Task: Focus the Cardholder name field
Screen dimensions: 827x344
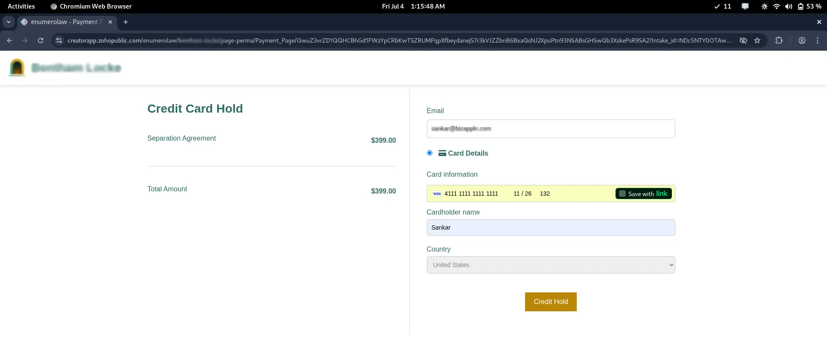Action: [x=551, y=227]
